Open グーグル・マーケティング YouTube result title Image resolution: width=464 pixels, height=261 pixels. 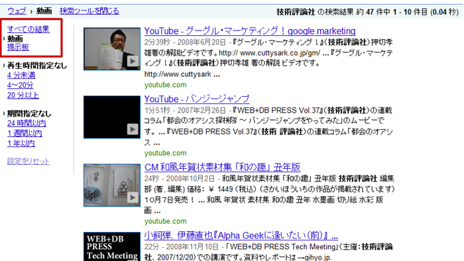[250, 30]
